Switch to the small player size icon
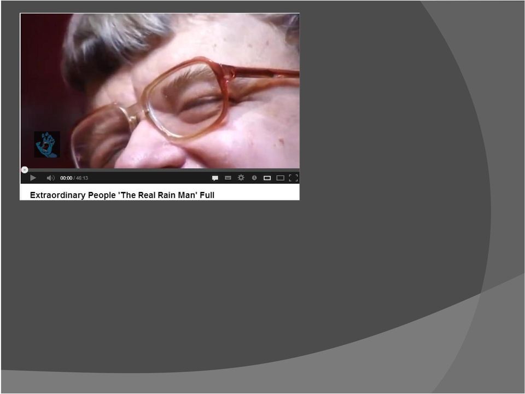 coord(267,178)
